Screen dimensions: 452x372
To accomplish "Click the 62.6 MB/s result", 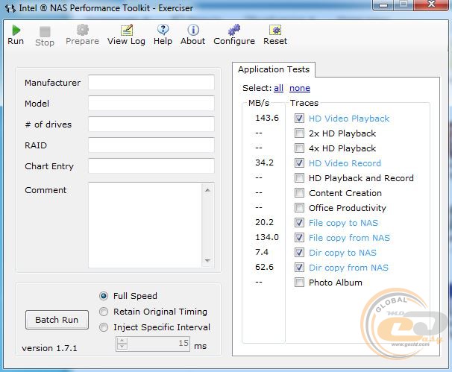I will click(264, 267).
